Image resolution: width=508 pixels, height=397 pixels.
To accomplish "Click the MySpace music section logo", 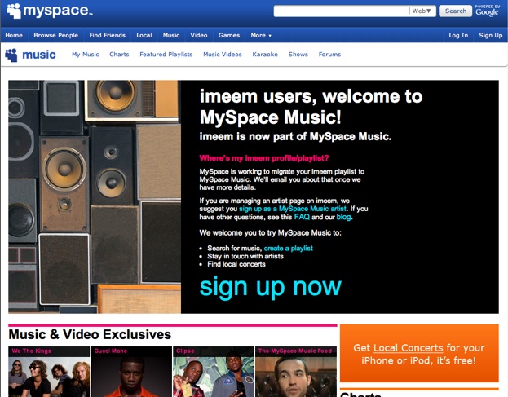I will click(x=30, y=55).
